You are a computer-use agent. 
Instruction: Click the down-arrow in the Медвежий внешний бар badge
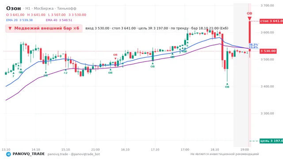10,28
